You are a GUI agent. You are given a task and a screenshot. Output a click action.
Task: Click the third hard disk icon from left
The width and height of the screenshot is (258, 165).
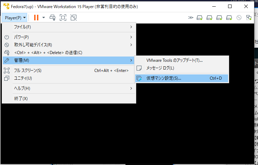(x=219, y=18)
